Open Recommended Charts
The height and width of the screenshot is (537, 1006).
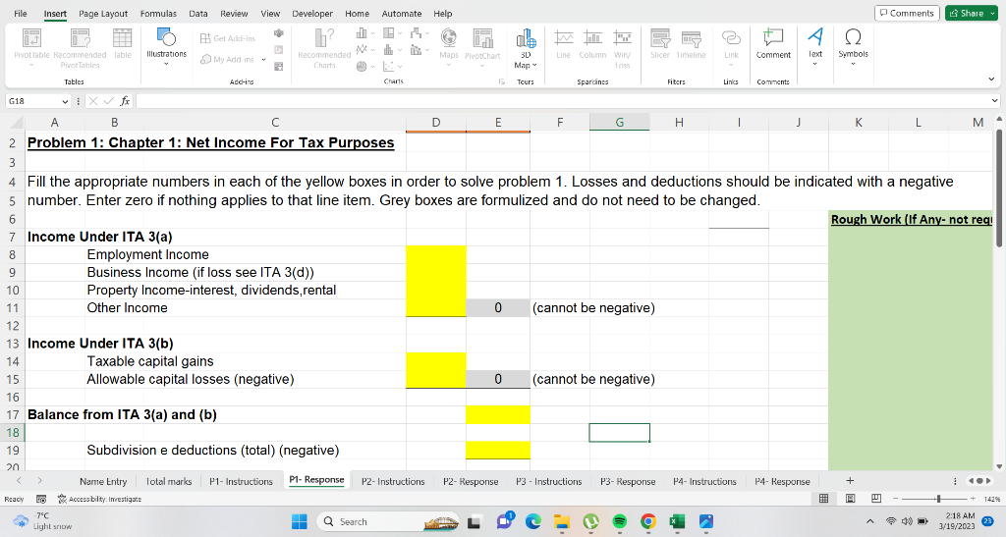[x=324, y=47]
